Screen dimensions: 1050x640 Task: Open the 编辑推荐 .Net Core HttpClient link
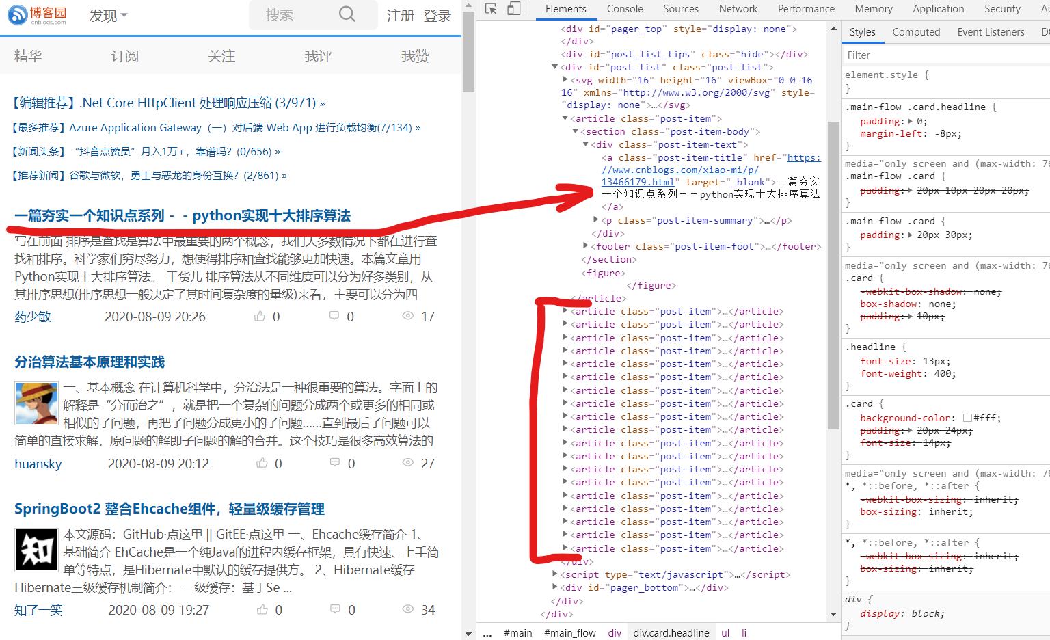click(169, 103)
